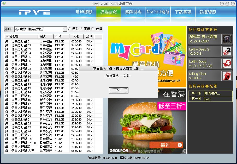Screen dimensions: 237x164
Task: Click the Left 4 Dead v1.0.1.6 icon
Action: (x=227, y=64)
